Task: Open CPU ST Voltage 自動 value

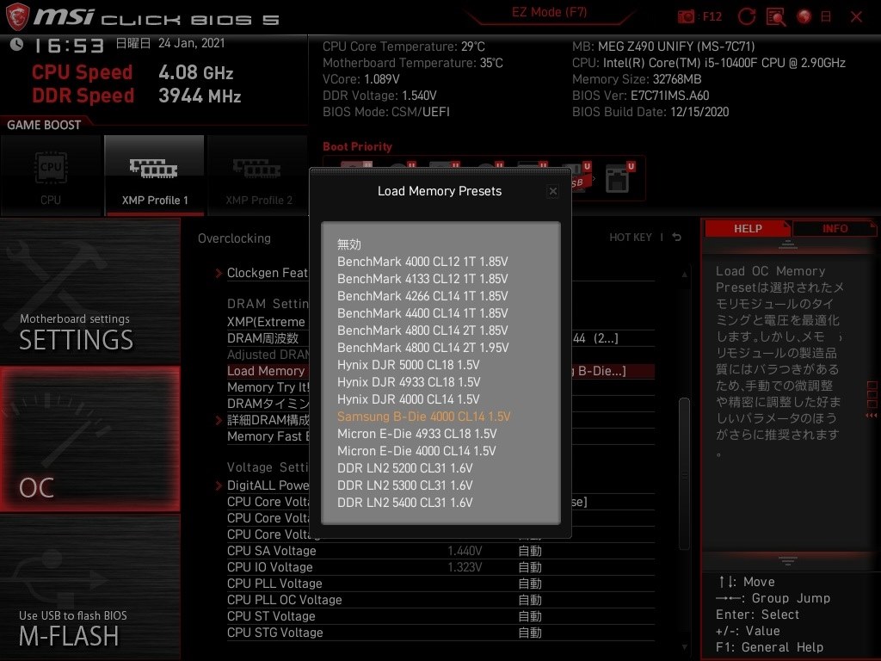Action: [530, 616]
